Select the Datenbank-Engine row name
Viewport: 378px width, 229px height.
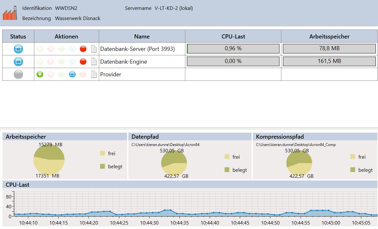124,62
